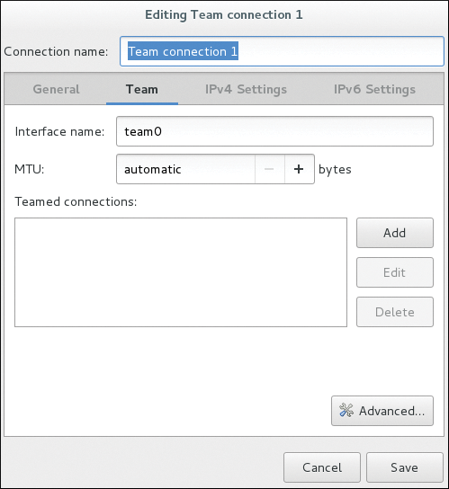Focus the Interface name field containing team0

tap(274, 131)
